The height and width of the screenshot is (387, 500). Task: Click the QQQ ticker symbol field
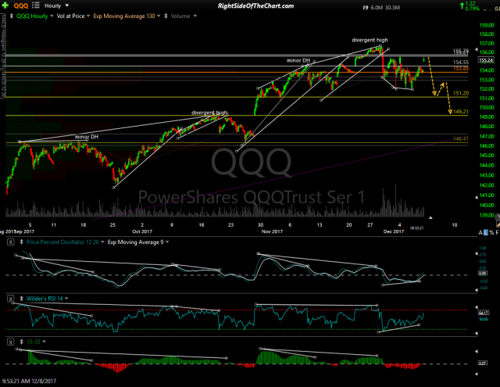21,5
